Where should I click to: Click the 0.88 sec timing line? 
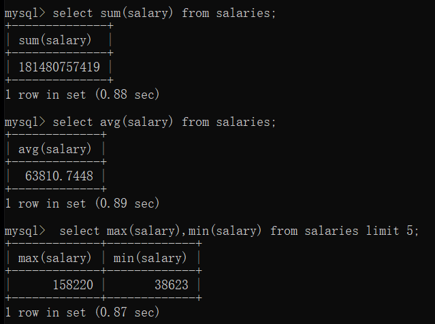coord(82,95)
